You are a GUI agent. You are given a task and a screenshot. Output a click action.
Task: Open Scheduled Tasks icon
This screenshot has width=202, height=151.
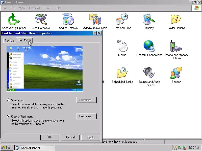click(122, 73)
